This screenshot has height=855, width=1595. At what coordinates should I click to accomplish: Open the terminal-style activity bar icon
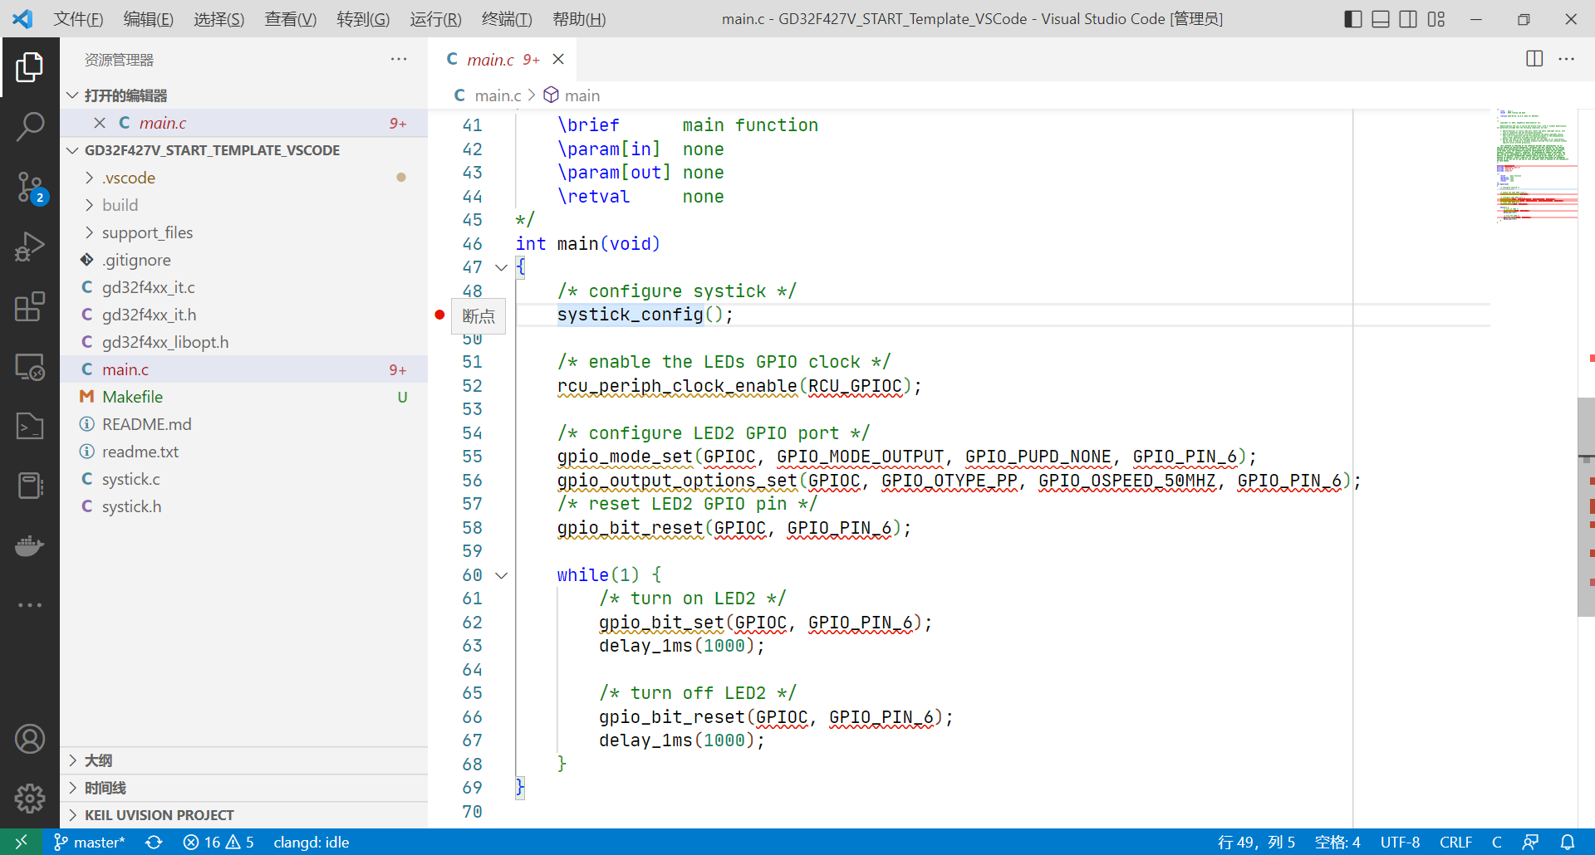(x=30, y=427)
